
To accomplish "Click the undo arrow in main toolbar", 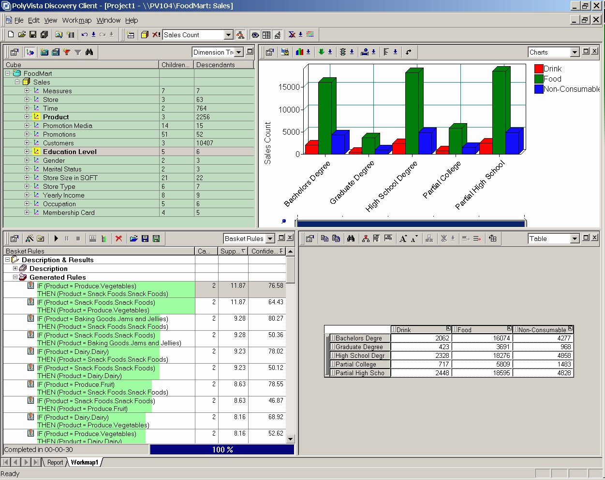I will [85, 35].
